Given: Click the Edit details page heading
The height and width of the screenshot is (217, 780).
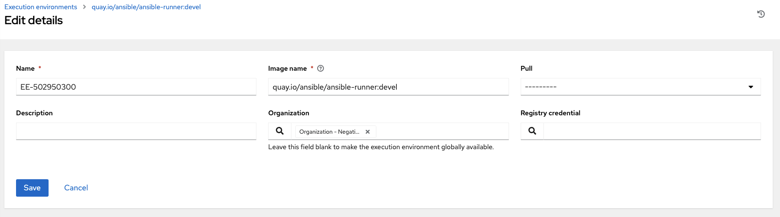Looking at the screenshot, I should pyautogui.click(x=34, y=20).
